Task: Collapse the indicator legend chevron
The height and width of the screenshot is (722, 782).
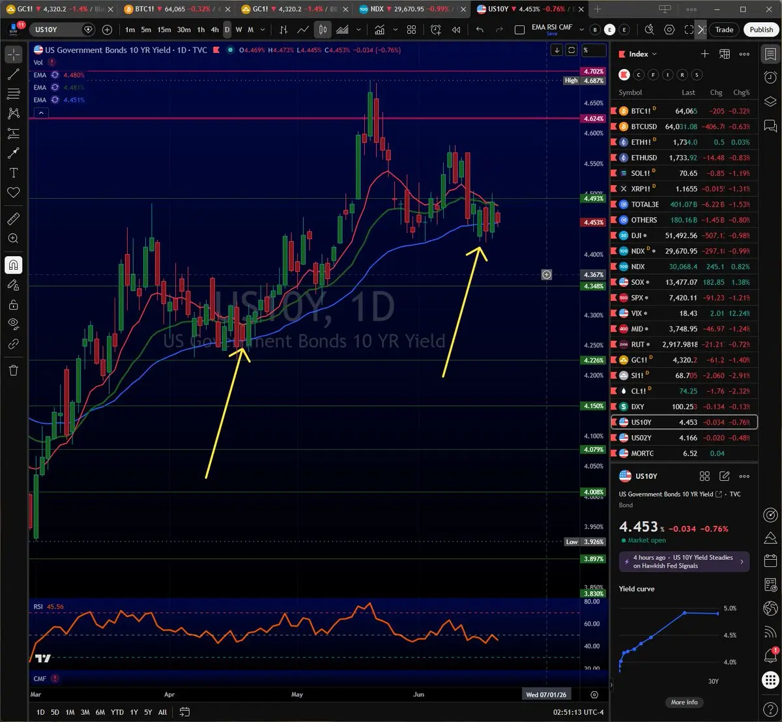Action: pyautogui.click(x=40, y=113)
